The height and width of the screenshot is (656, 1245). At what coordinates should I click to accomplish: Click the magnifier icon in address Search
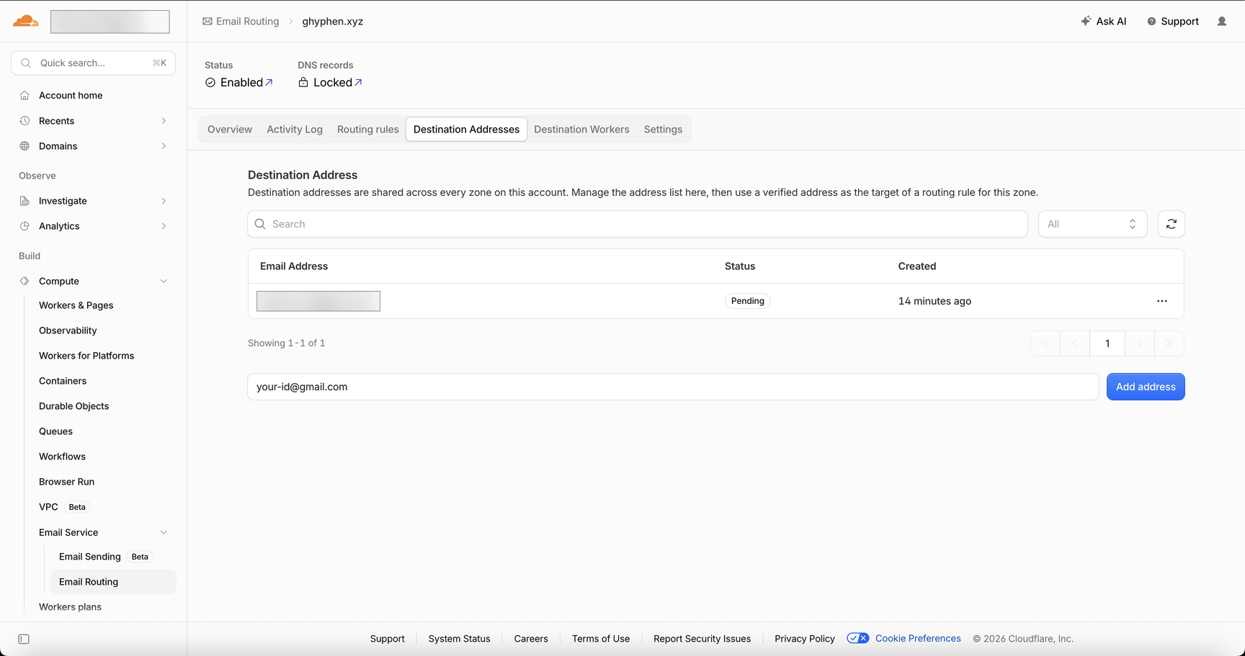(x=260, y=224)
